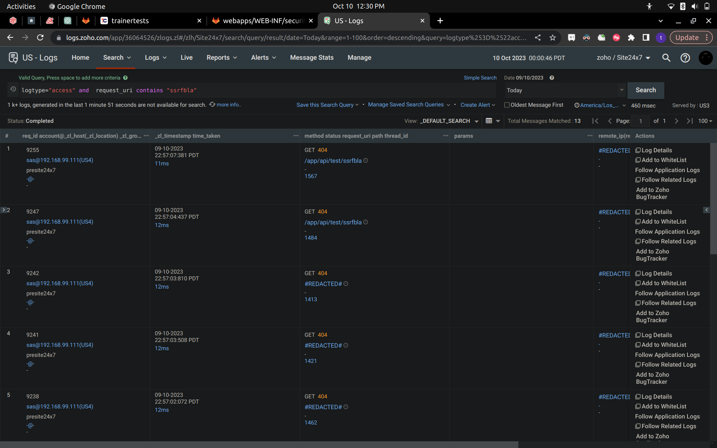
Task: Open Message Stats menu item
Action: pyautogui.click(x=312, y=57)
